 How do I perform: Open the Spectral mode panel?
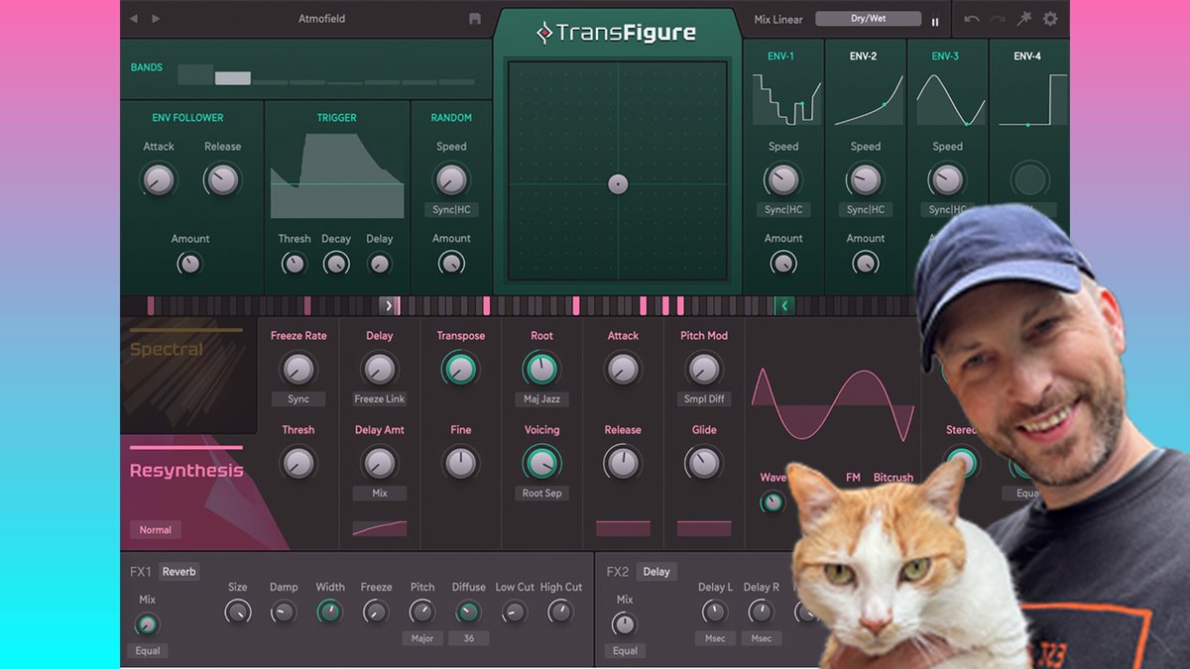188,377
